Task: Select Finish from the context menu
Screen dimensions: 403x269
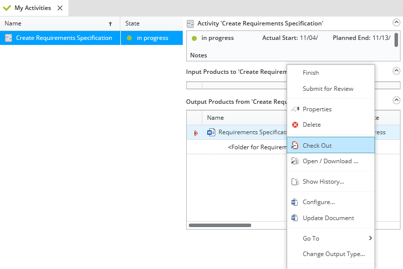Action: (x=311, y=73)
